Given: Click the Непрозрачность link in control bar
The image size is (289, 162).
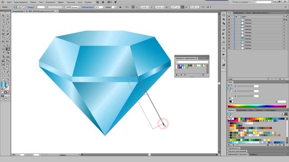Looking at the screenshot, I should coord(88,7).
